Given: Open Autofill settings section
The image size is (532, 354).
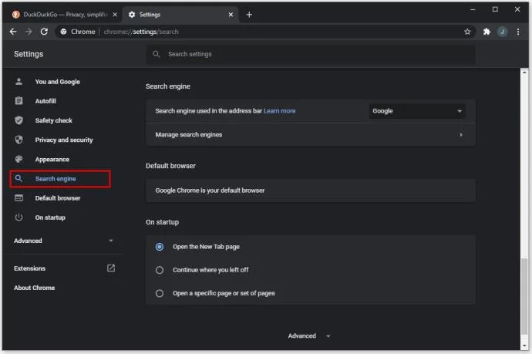Looking at the screenshot, I should tap(45, 101).
